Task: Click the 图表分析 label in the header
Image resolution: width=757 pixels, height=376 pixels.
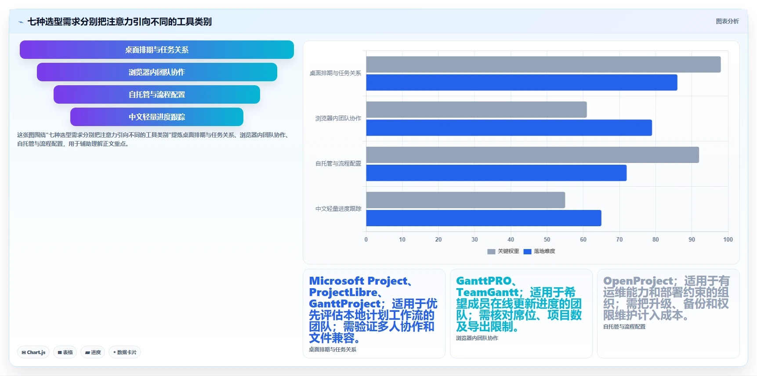Action: click(x=727, y=21)
